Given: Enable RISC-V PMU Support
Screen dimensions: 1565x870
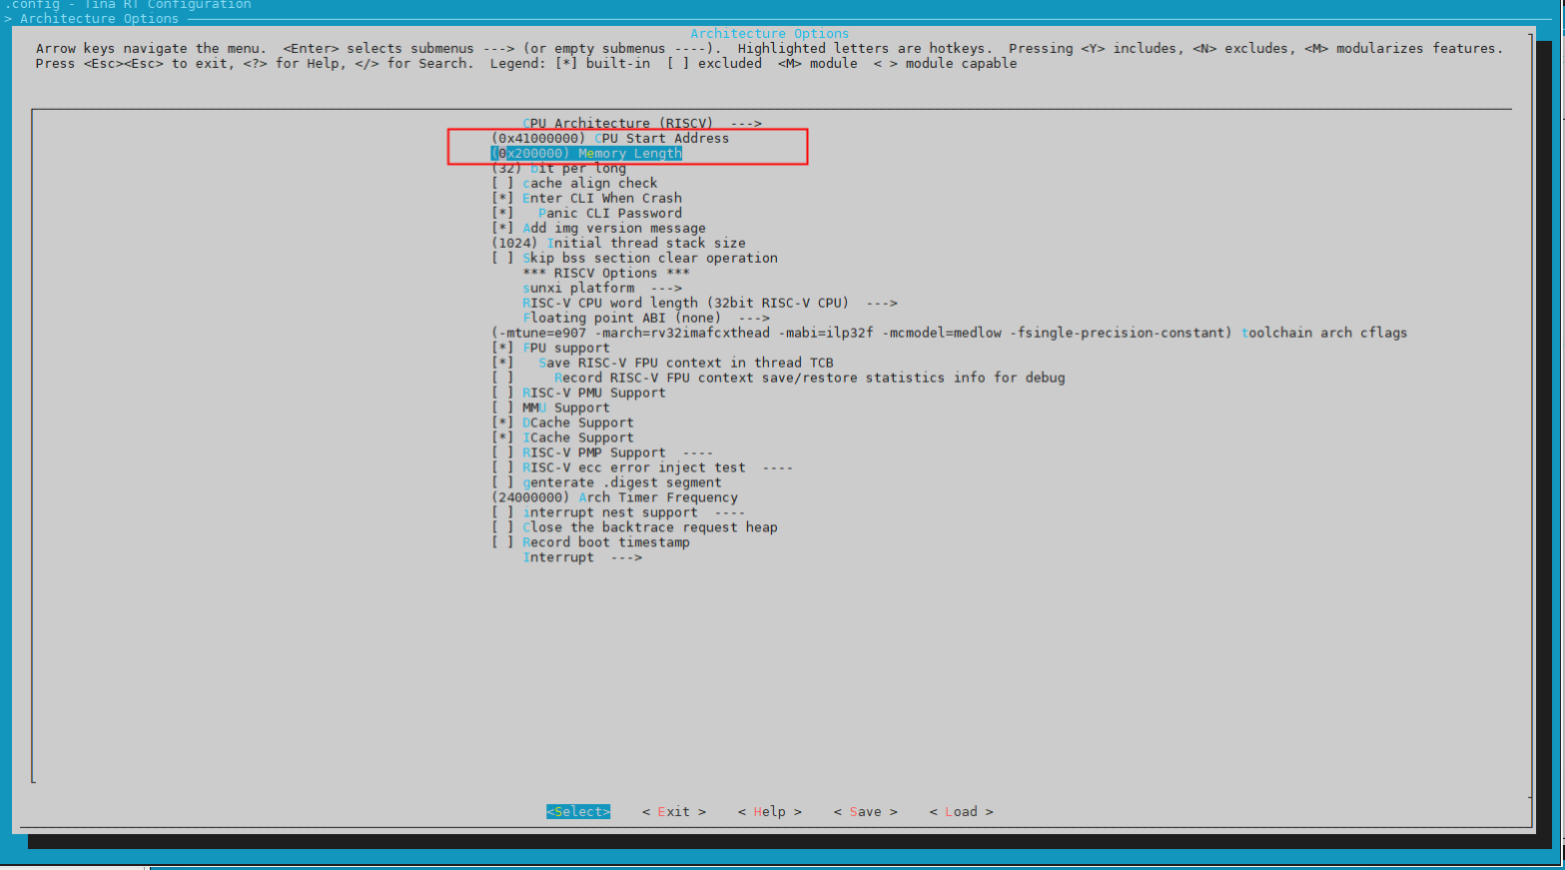Looking at the screenshot, I should point(502,393).
